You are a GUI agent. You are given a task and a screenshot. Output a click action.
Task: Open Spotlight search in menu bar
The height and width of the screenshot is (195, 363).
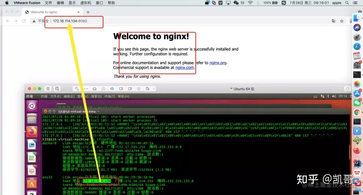[x=347, y=3]
